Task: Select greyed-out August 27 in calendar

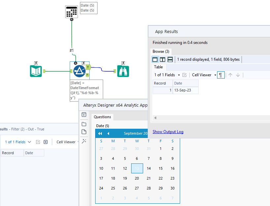Action: click(101, 149)
